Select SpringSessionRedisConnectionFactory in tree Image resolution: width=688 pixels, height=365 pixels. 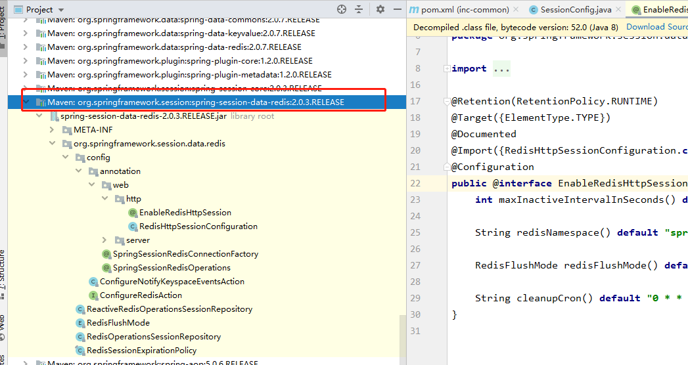[185, 254]
